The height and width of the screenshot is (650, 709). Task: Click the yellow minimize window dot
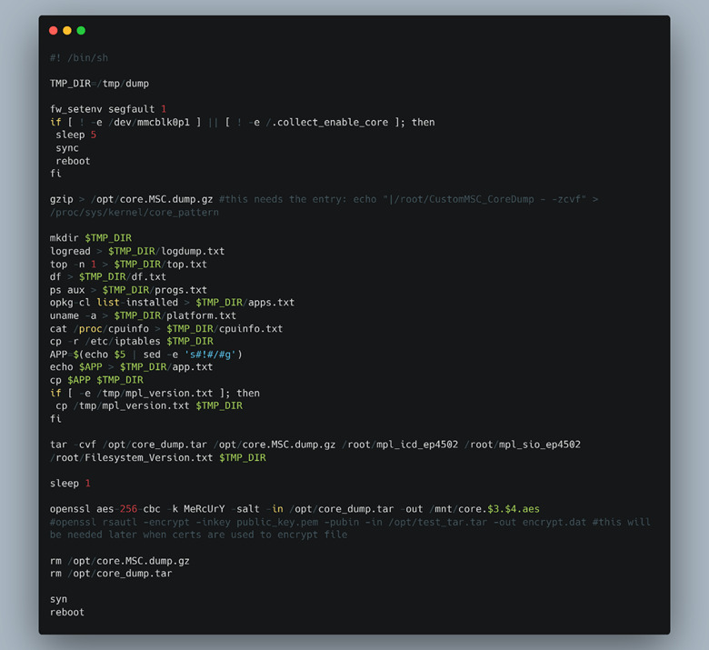(67, 30)
